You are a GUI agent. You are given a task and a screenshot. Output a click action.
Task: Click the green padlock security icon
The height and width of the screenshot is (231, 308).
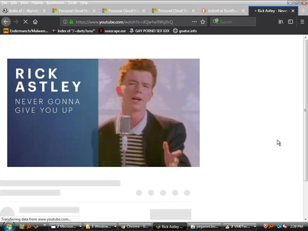[71, 22]
